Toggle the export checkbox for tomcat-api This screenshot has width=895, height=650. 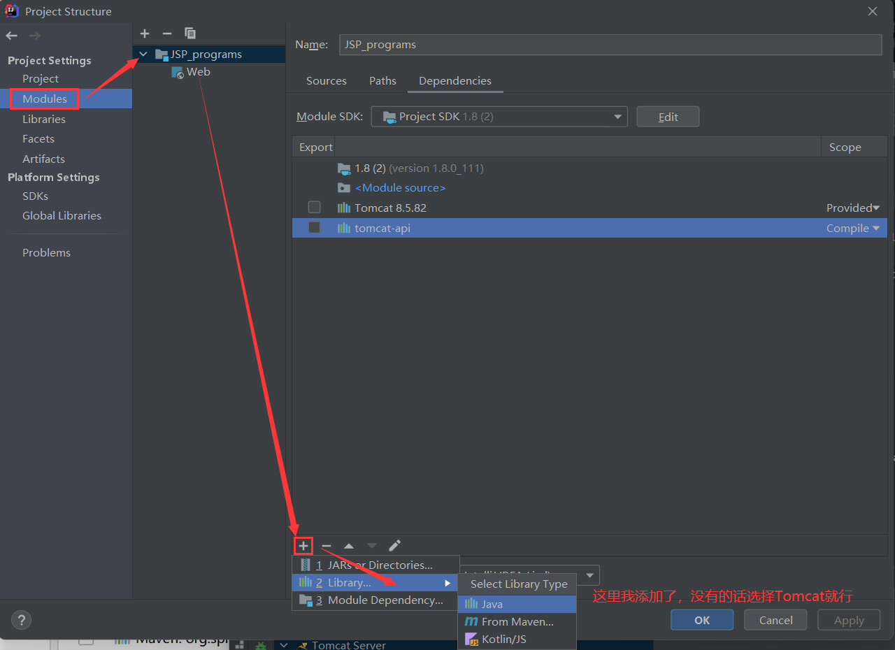point(315,227)
